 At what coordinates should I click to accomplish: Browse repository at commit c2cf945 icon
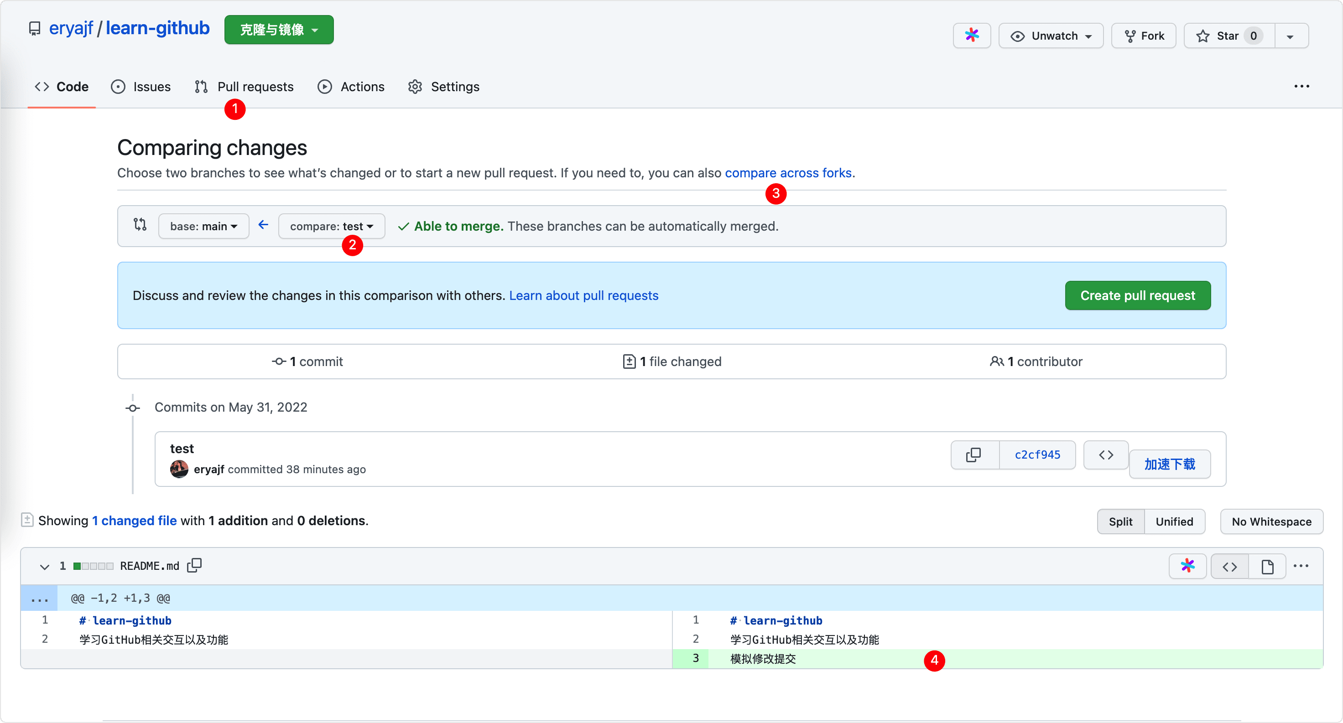(x=1106, y=455)
